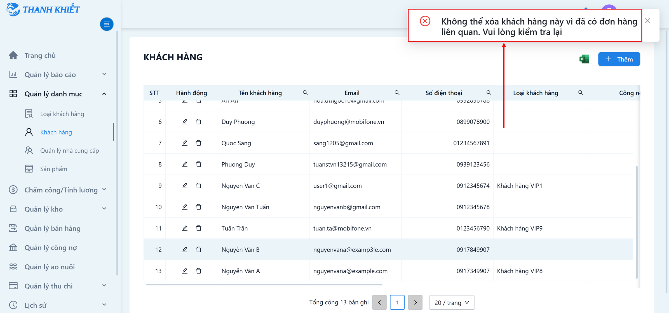The image size is (669, 313).
Task: Edit customer Nguyễn Văn B
Action: [185, 249]
